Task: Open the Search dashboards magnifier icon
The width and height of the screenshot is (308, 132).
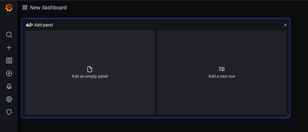Action: click(9, 35)
